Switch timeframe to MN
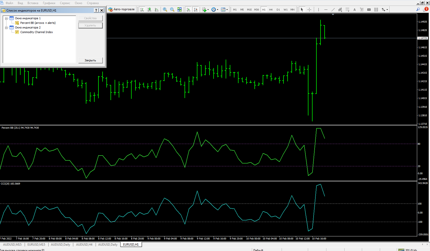Screen dimensions: 430x251 point(292,9)
